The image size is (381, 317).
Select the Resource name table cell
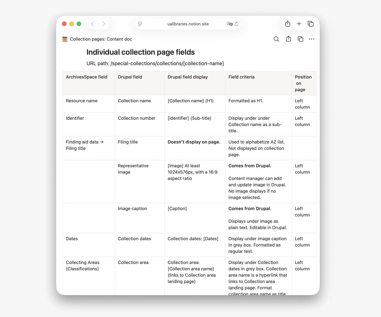(81, 101)
